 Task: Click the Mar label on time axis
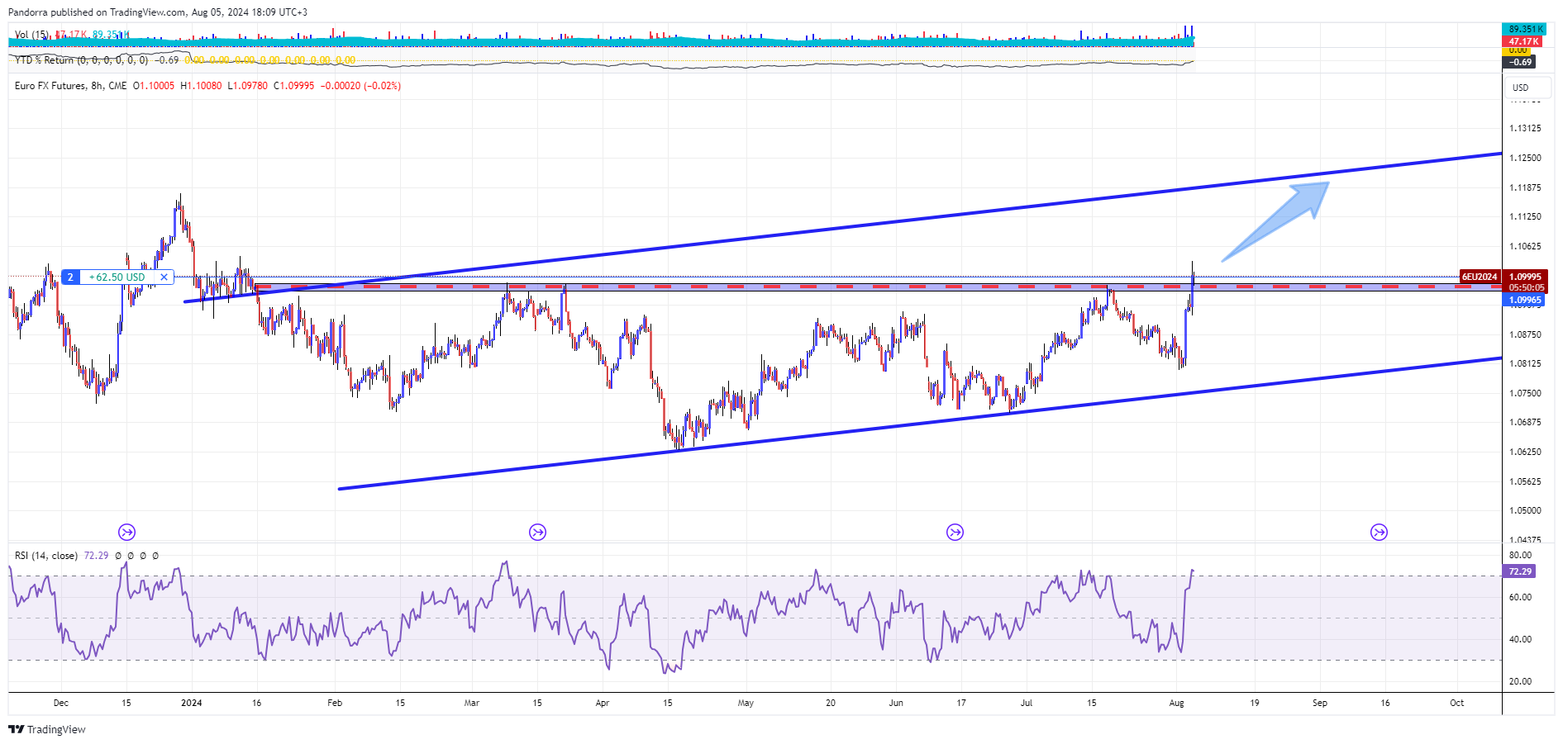(x=472, y=704)
